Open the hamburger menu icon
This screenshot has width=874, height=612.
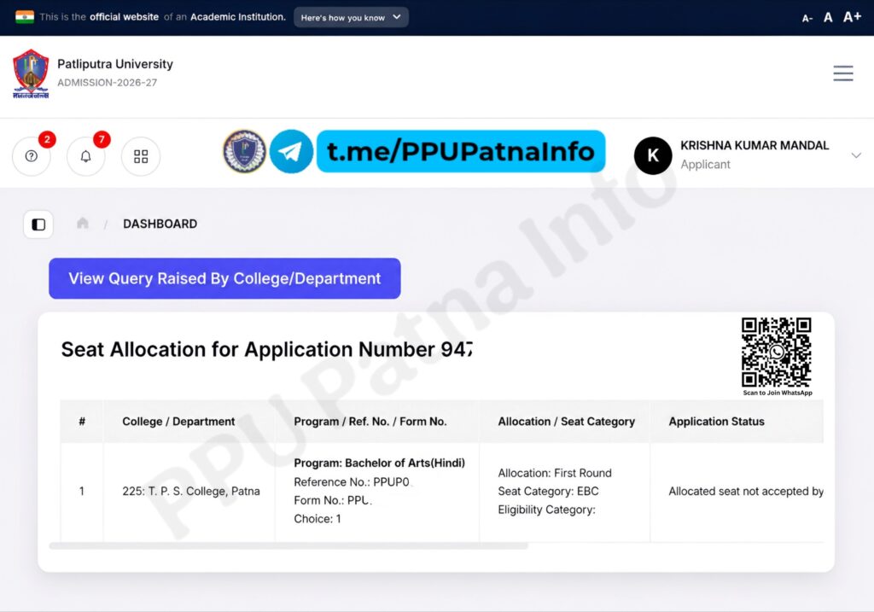pyautogui.click(x=842, y=73)
